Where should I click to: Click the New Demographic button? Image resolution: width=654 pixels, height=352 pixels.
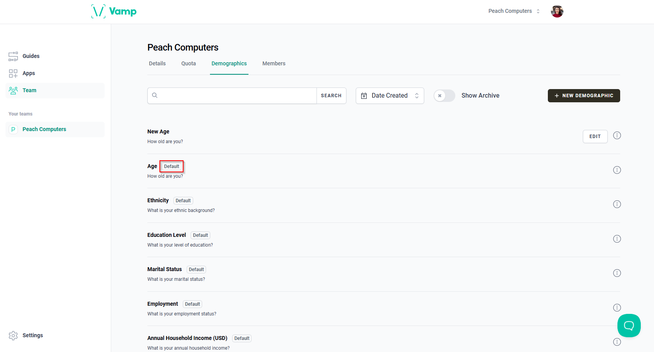(584, 96)
